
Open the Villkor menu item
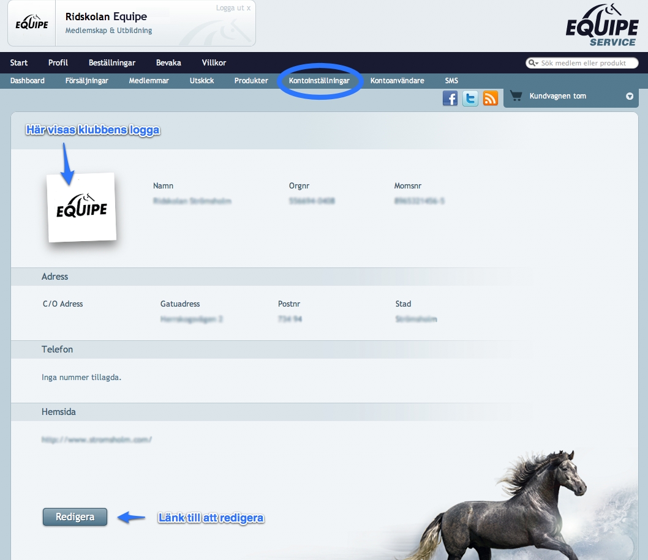point(214,63)
